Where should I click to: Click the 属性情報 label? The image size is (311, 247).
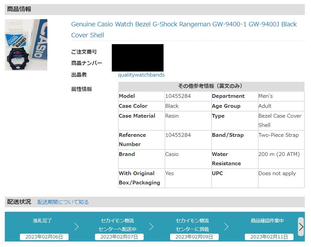(82, 89)
